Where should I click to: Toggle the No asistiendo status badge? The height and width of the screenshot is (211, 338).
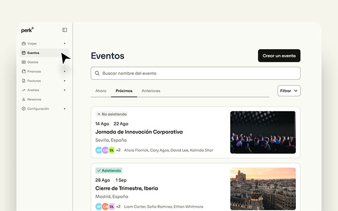tap(111, 114)
